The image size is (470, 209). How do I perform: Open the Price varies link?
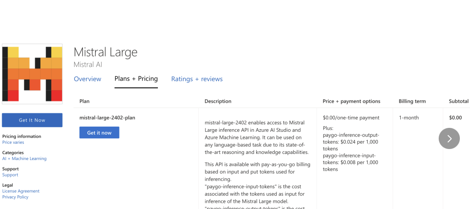pos(13,142)
